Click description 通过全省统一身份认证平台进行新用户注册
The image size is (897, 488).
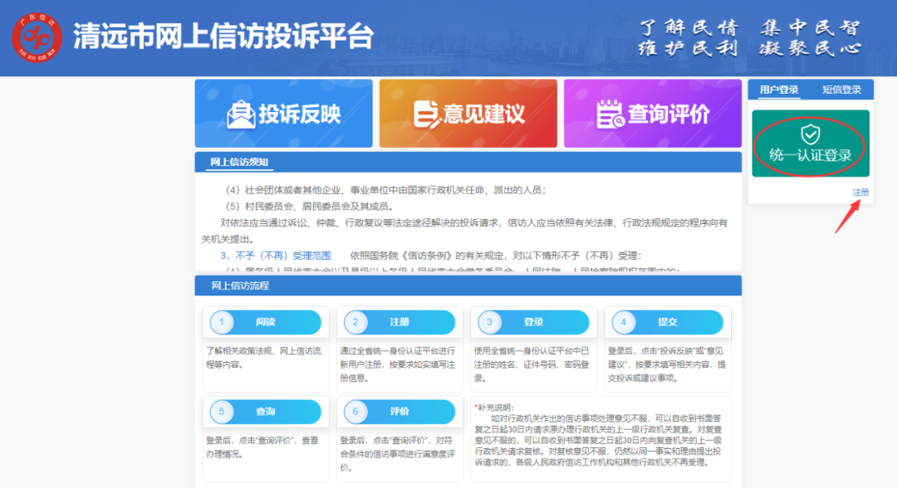pos(398,364)
